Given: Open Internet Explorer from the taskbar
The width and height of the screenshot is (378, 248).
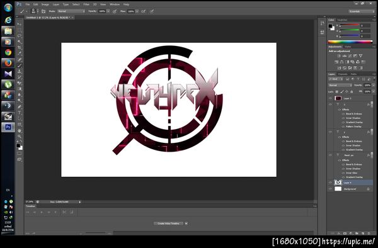Looking at the screenshot, I should (x=8, y=20).
